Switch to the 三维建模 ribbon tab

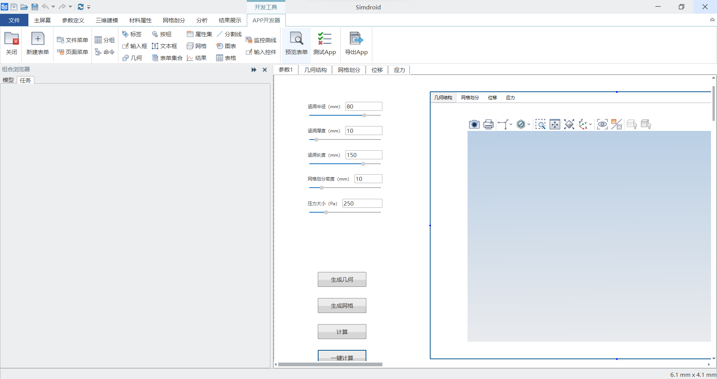[x=107, y=20]
